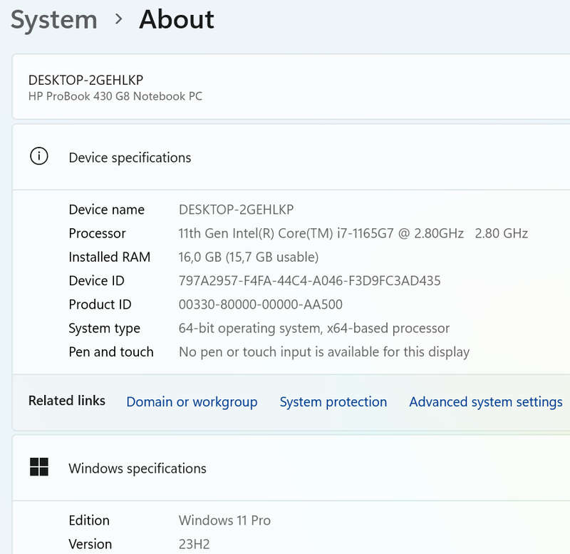Image resolution: width=570 pixels, height=554 pixels.
Task: Select the 16,0 GB (15,7 GB usable) value
Action: [249, 257]
